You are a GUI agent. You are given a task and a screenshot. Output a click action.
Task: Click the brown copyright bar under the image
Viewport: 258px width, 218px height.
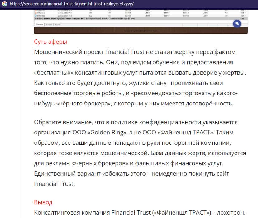[x=140, y=31]
